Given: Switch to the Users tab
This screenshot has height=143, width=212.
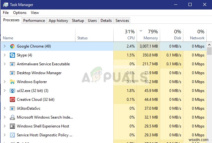Looking at the screenshot, I should point(92,21).
